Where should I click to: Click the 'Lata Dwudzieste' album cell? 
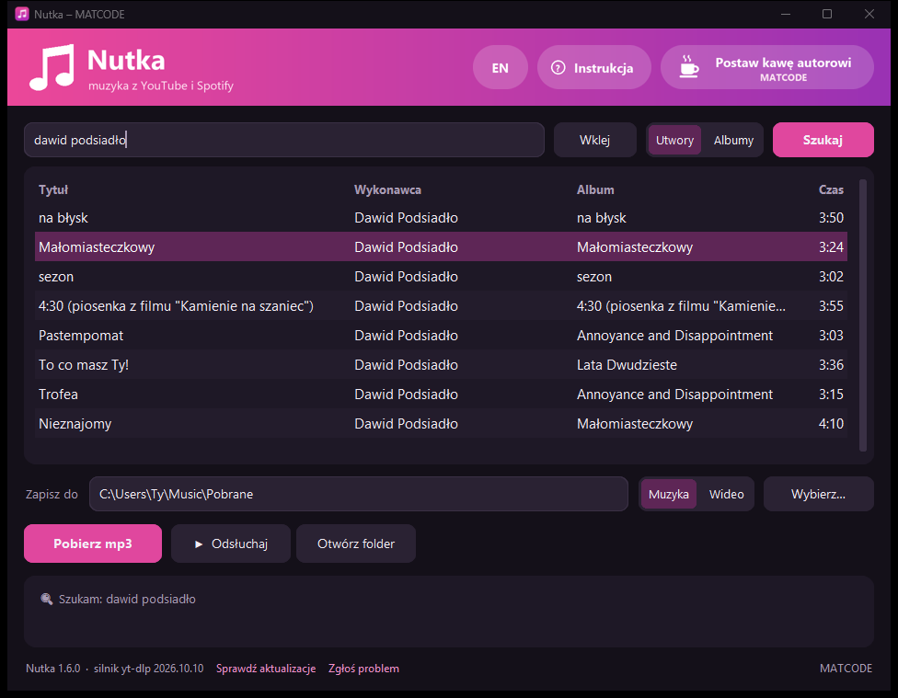click(x=627, y=365)
